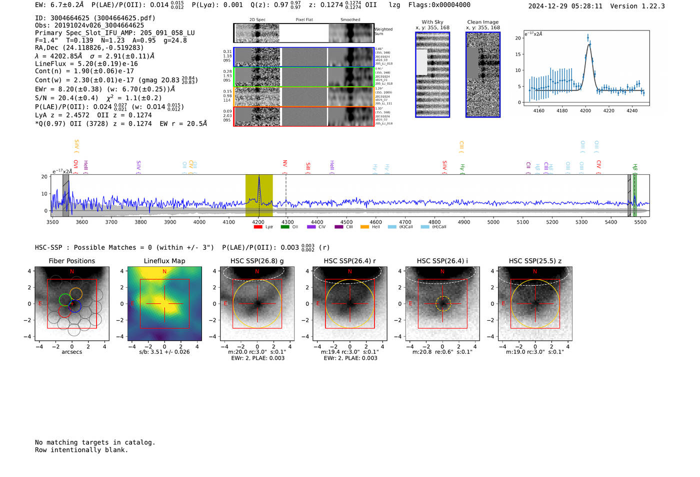Open the HSC SSP(26.4) i image
The height and width of the screenshot is (477, 700).
tap(442, 304)
